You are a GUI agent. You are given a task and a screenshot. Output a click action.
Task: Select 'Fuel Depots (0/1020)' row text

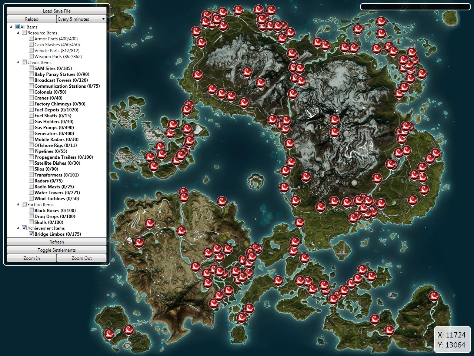(x=56, y=110)
